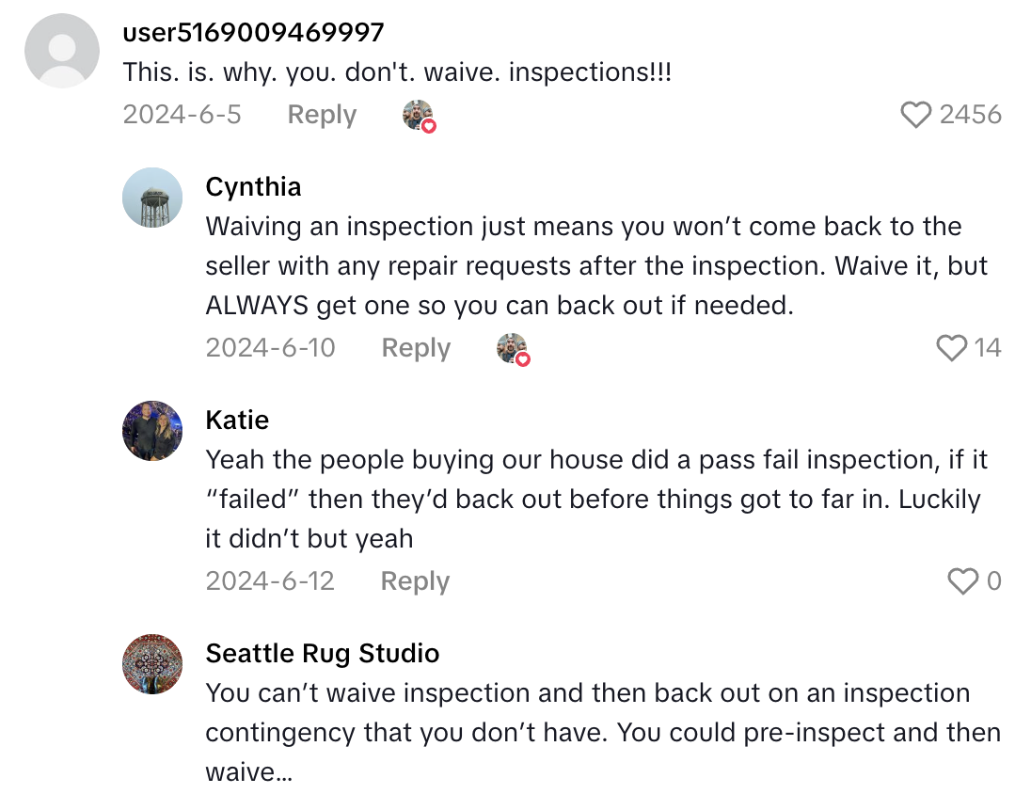
Task: Reply to Katie's comment
Action: click(414, 581)
